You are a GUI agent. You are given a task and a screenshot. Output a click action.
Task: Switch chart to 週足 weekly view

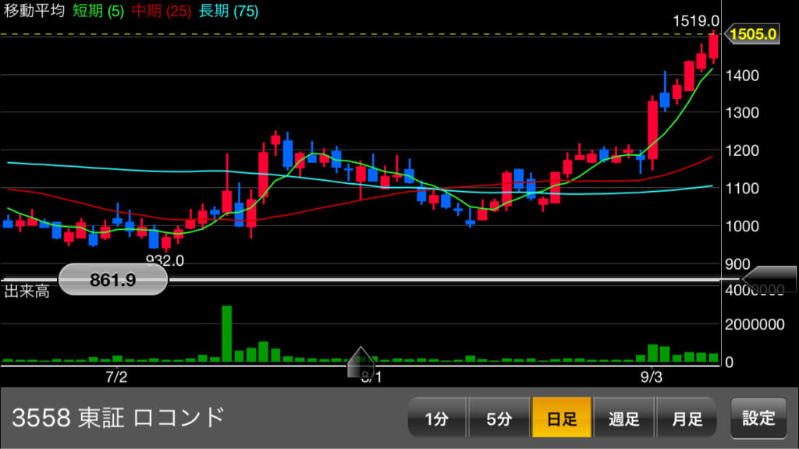[623, 418]
